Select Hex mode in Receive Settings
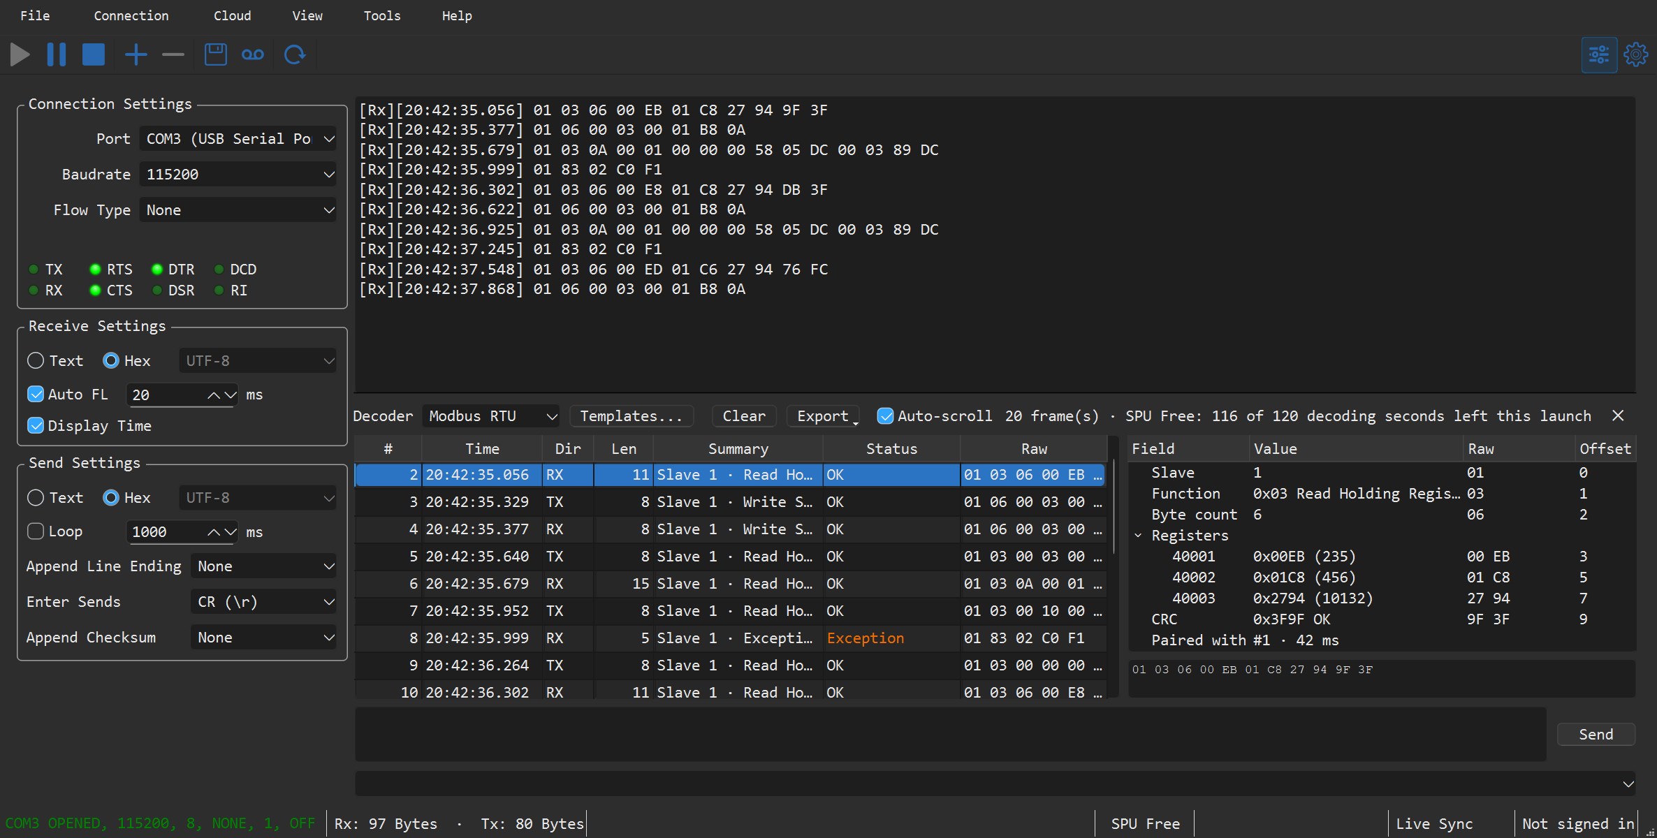This screenshot has height=838, width=1657. point(126,361)
